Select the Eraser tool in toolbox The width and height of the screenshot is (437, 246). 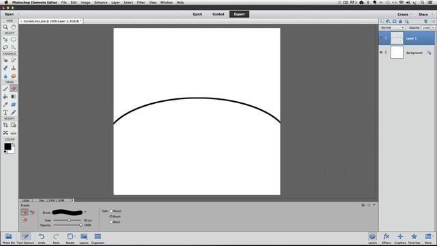coord(14,88)
